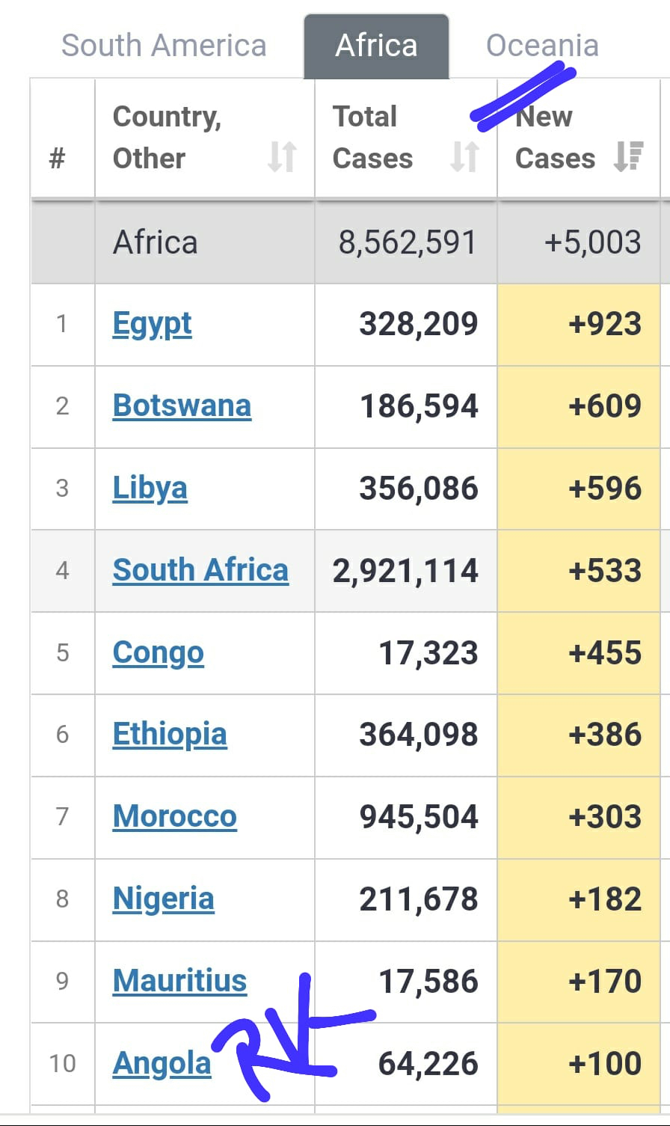670x1126 pixels.
Task: Click Egypt's +923 new cases cell
Action: (x=604, y=324)
